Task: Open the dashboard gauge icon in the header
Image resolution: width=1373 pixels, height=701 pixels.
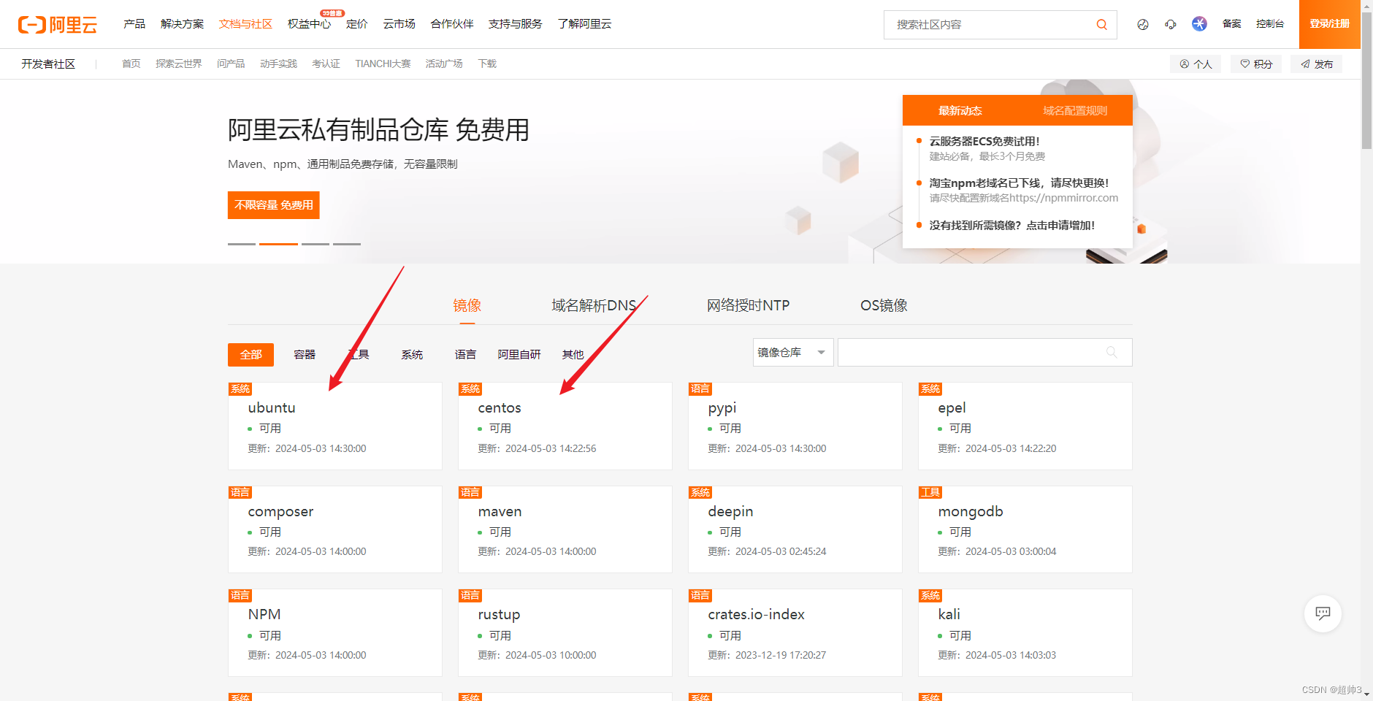Action: tap(1143, 24)
